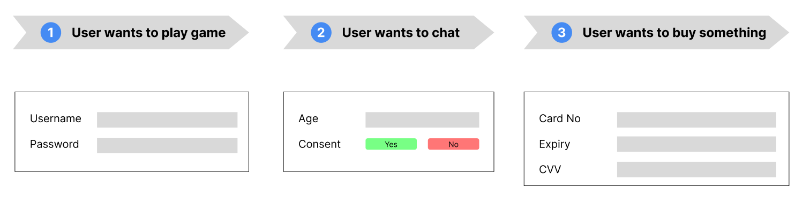Screen dimensions: 810x201
Task: Click the Password label text
Action: [54, 144]
